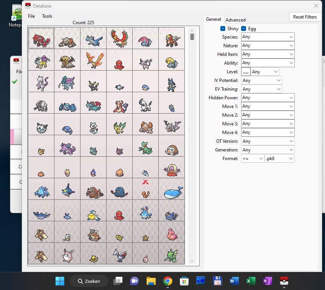This screenshot has width=325, height=290.
Task: Open the Species dropdown
Action: [x=268, y=37]
